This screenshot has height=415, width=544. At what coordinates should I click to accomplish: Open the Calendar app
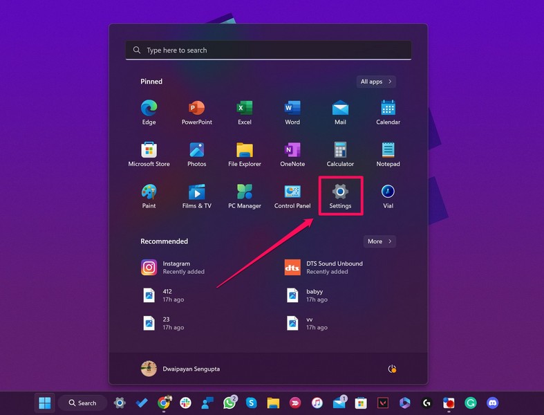(x=388, y=112)
